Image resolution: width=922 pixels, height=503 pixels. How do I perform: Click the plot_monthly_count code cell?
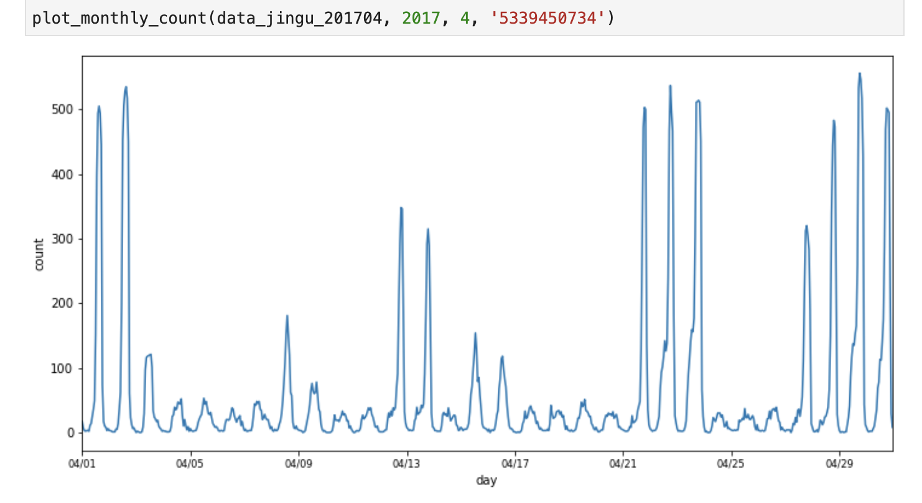coord(464,18)
